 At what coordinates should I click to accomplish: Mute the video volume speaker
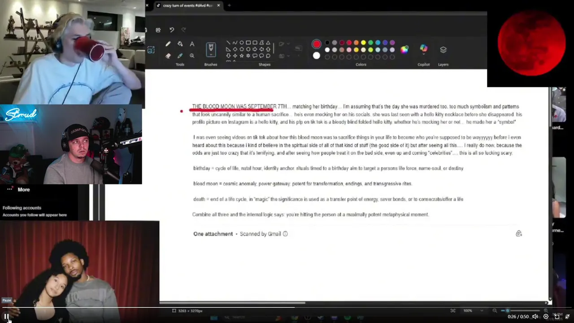coord(535,316)
